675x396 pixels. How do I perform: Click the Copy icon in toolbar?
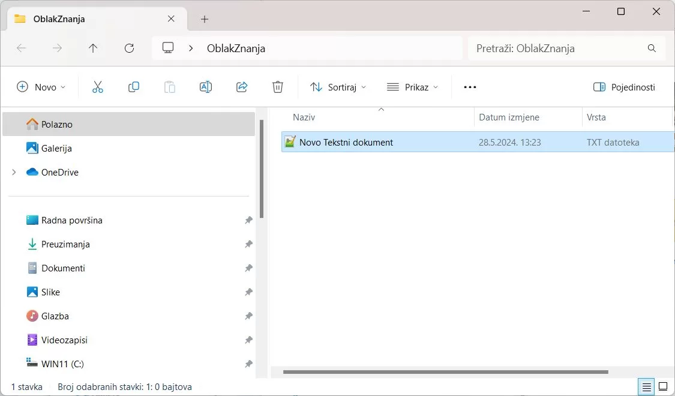(134, 87)
